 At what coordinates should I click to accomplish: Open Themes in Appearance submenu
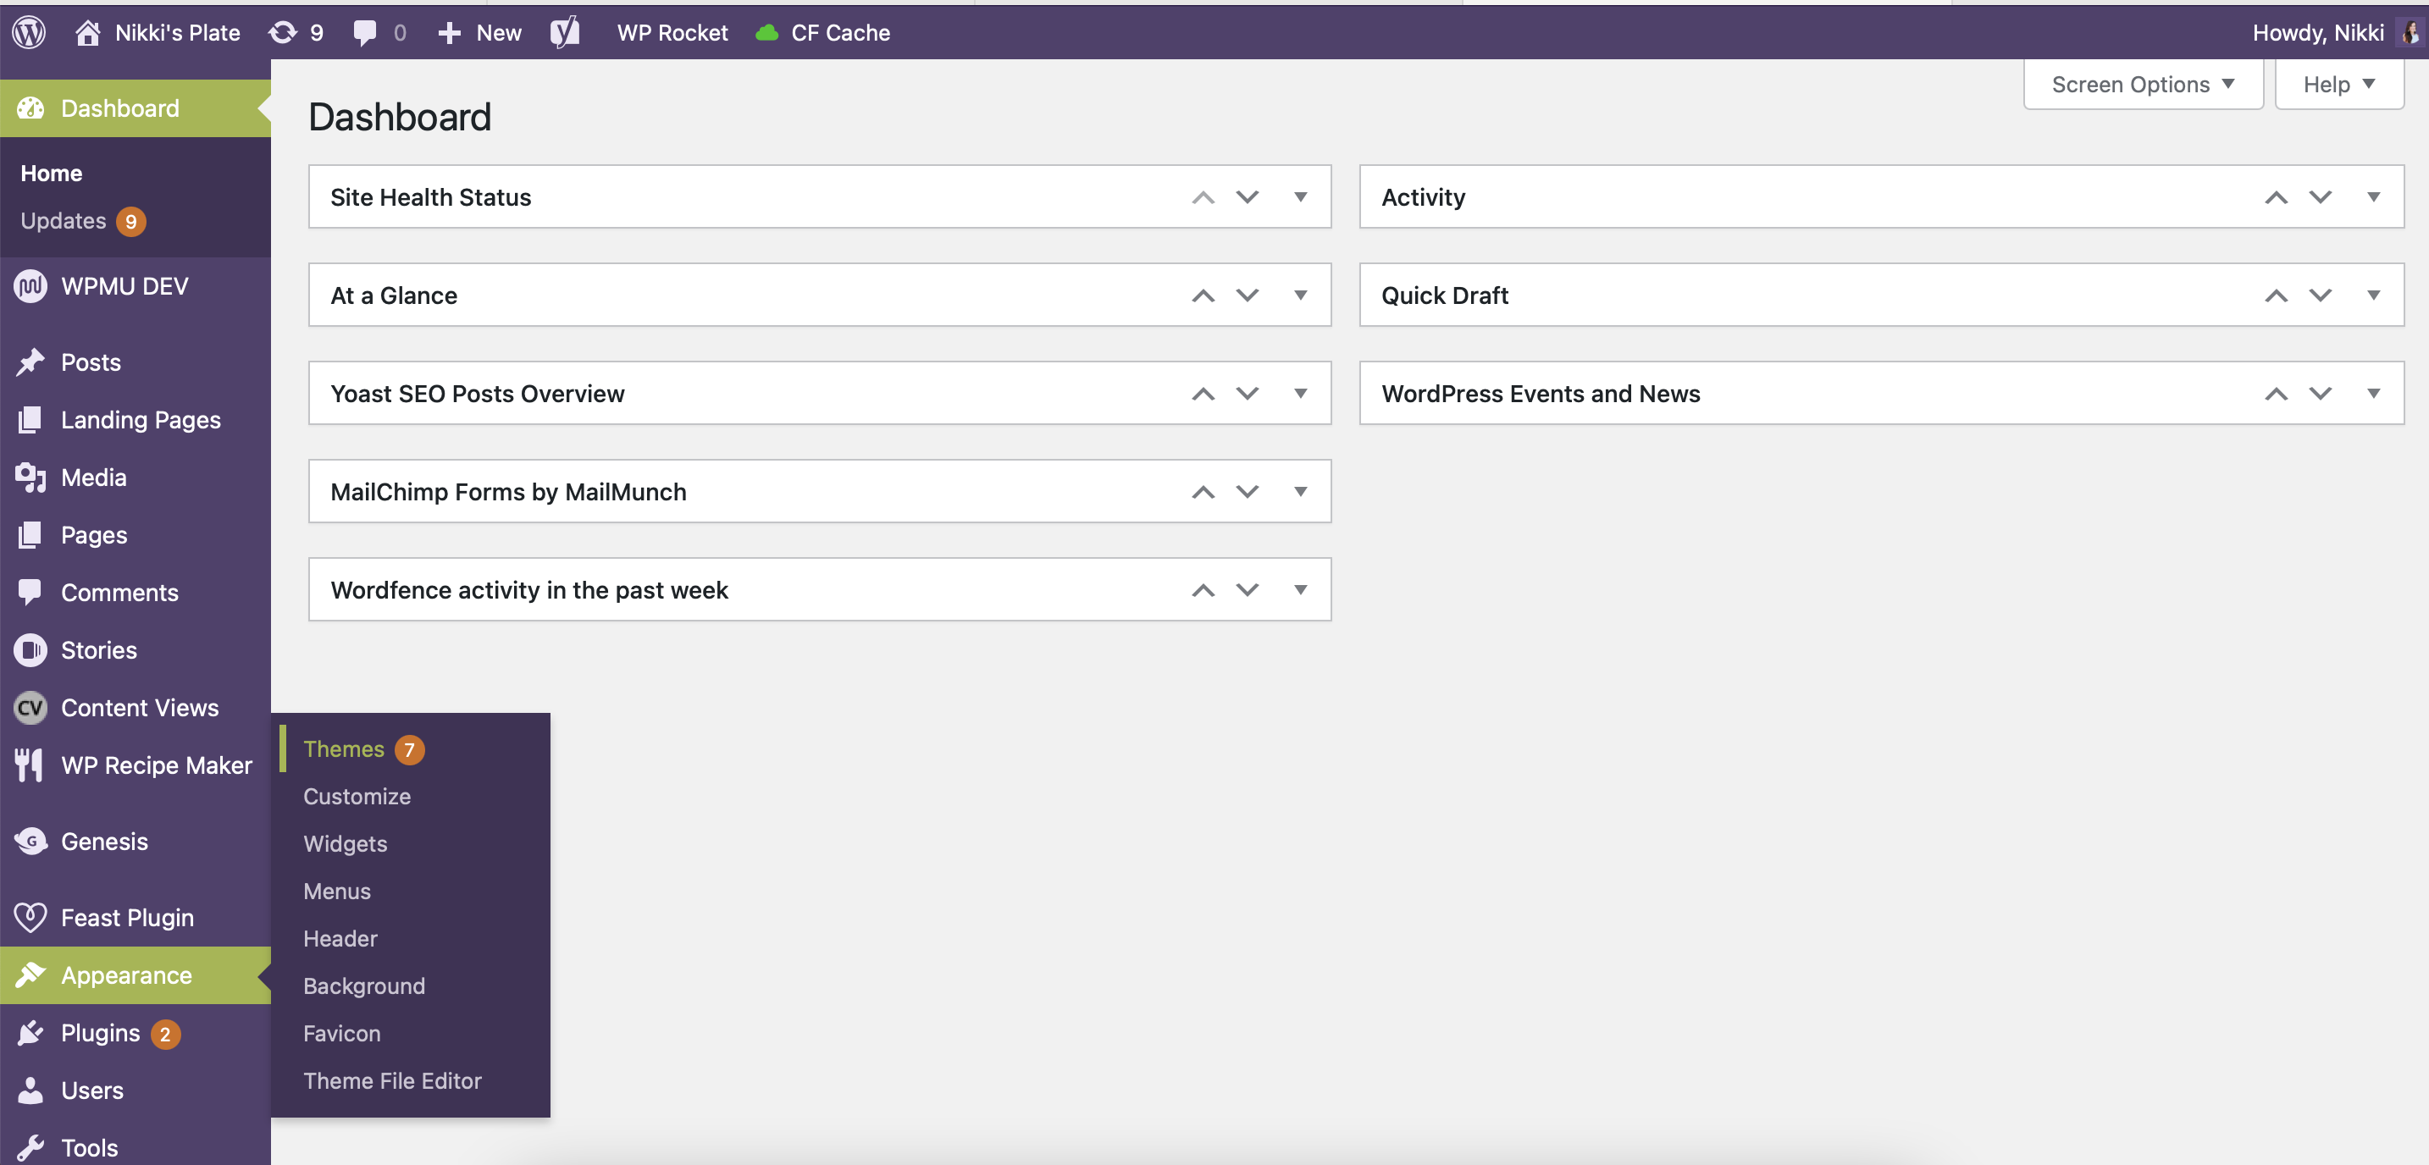343,748
